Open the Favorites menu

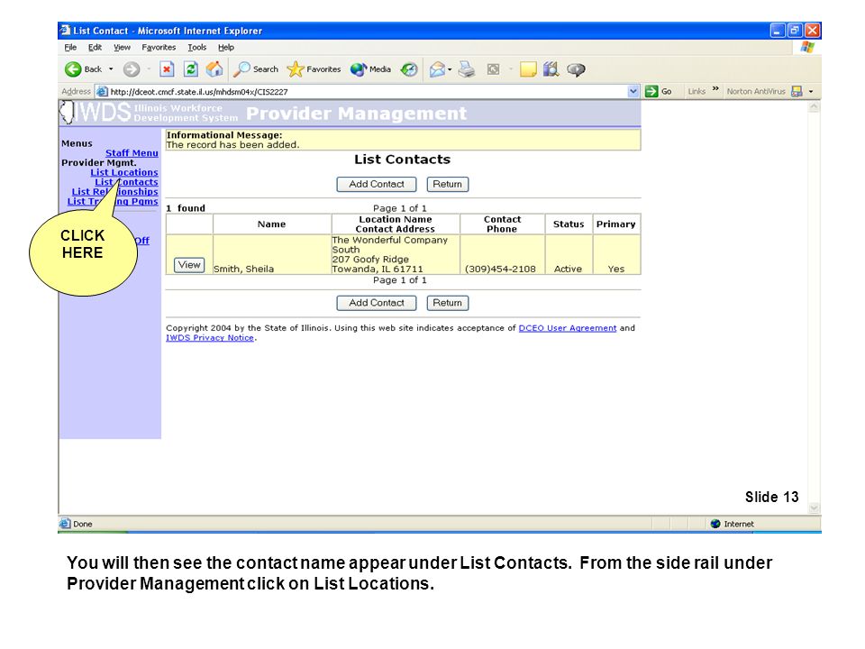coord(159,48)
